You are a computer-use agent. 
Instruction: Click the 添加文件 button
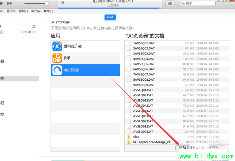click(x=188, y=148)
